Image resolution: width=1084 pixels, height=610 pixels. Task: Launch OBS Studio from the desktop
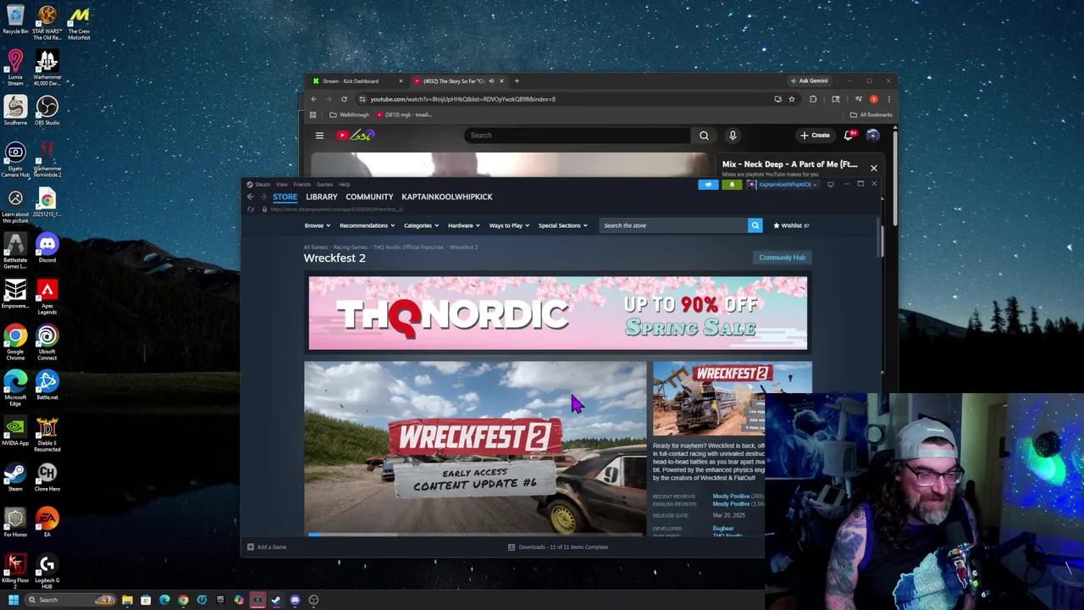tap(47, 110)
